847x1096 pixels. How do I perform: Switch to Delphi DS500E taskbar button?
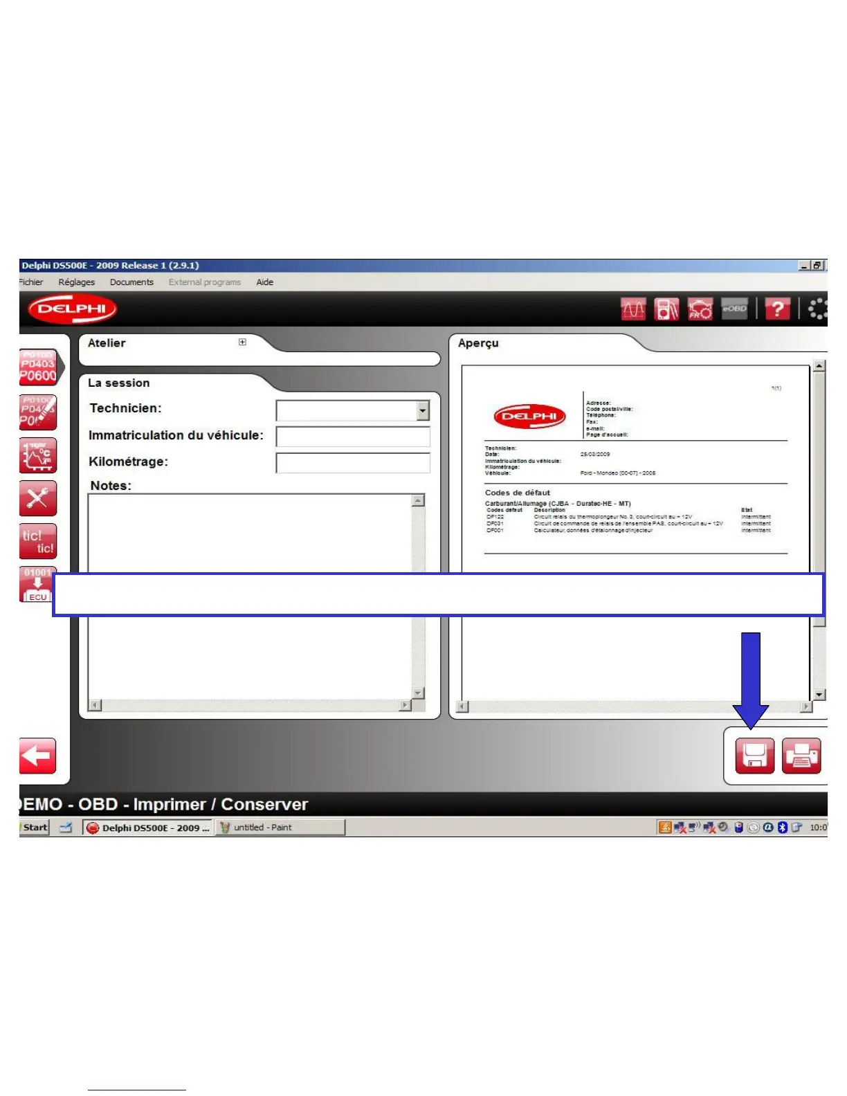(x=147, y=828)
